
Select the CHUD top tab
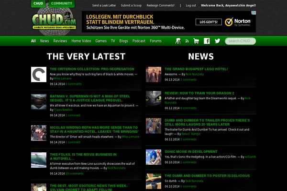tap(38, 3)
